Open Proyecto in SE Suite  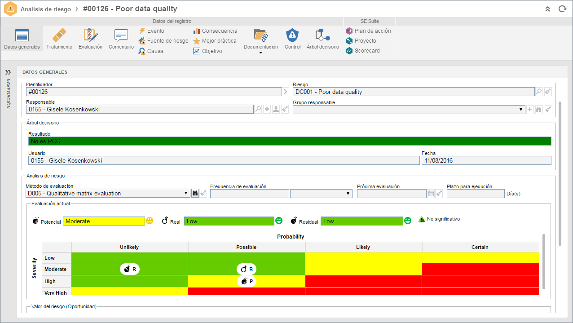361,41
